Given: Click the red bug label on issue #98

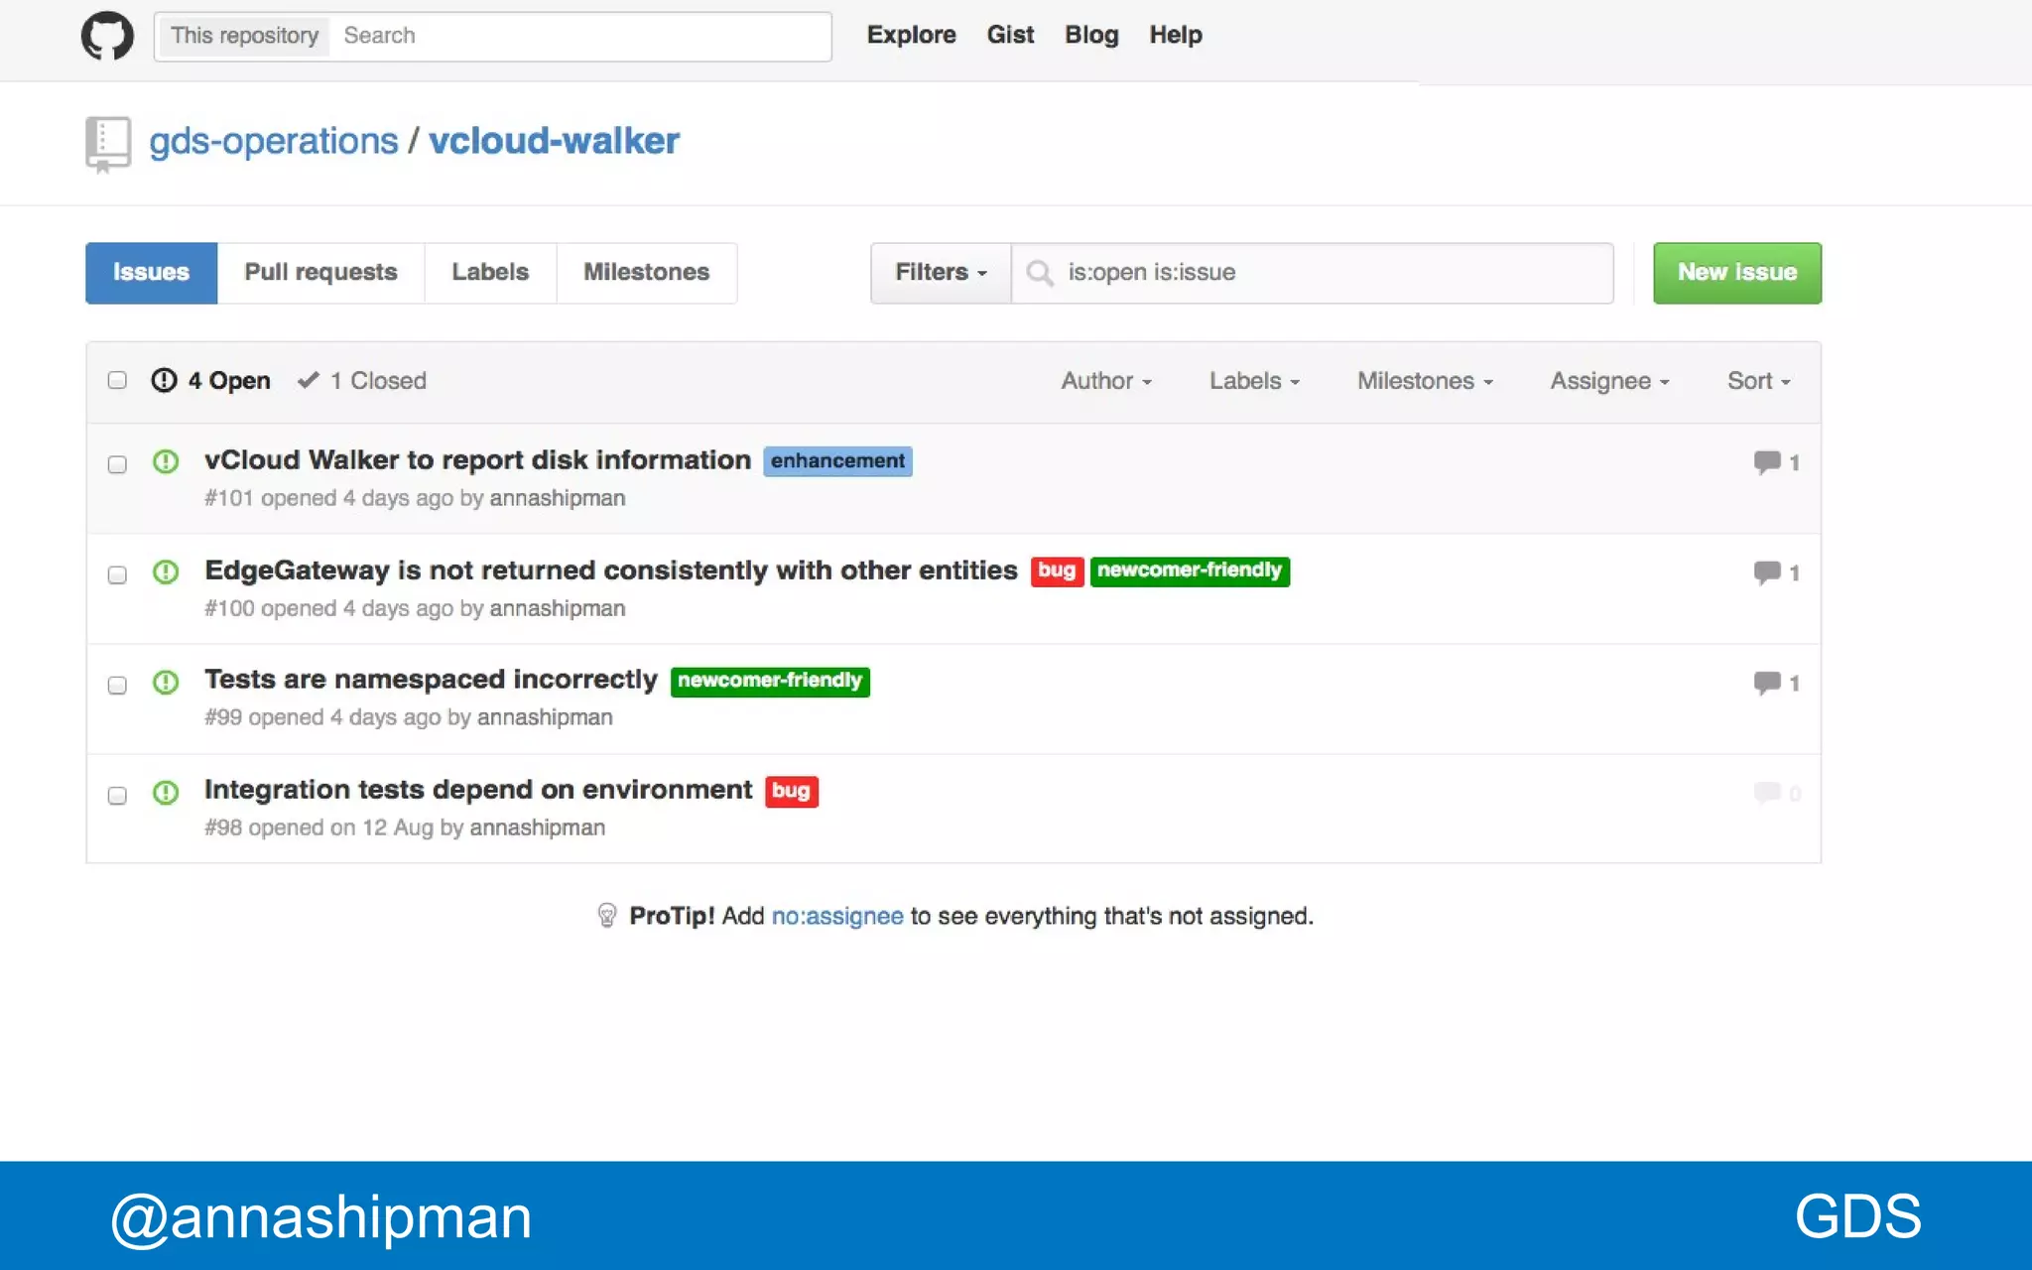Looking at the screenshot, I should 791,791.
